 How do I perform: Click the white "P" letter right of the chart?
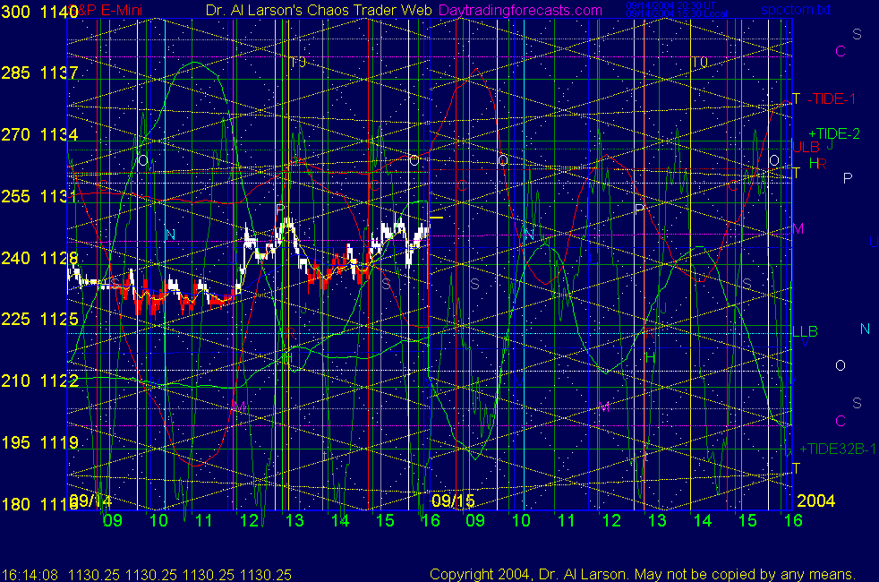tap(848, 178)
